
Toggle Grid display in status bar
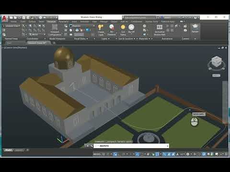[x=103, y=154]
